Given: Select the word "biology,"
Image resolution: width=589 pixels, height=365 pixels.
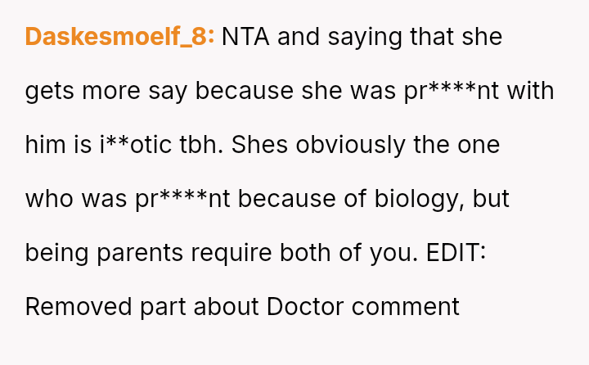Looking at the screenshot, I should click(419, 200).
